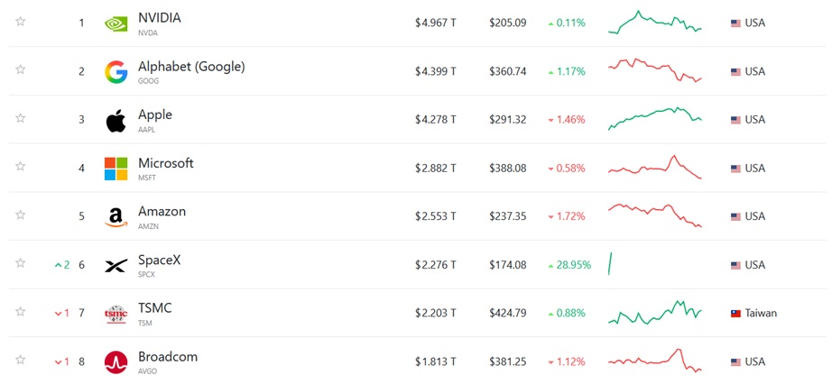The image size is (832, 384).
Task: Star NVIDIA to add to favorites
Action: pyautogui.click(x=20, y=22)
